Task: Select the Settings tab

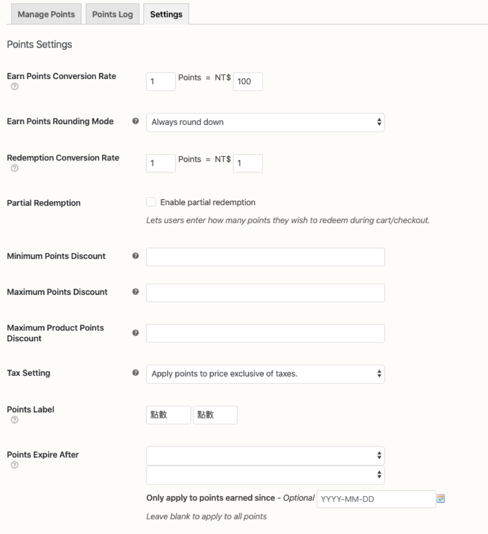Action: pyautogui.click(x=166, y=15)
